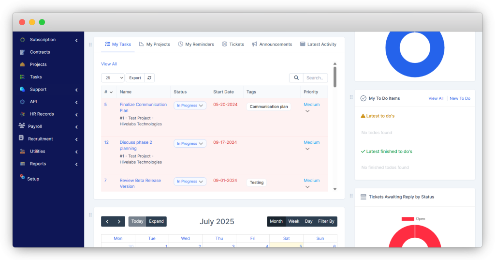Image resolution: width=495 pixels, height=260 pixels.
Task: Go to next month with right arrow
Action: pos(119,221)
